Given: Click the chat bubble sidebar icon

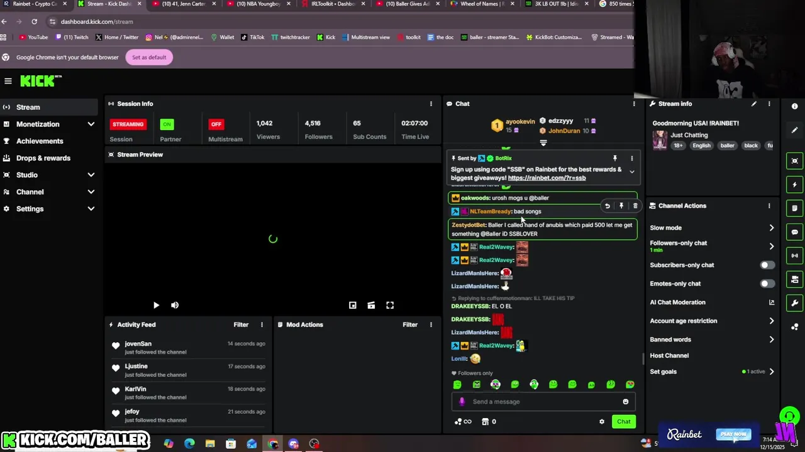Looking at the screenshot, I should click(795, 232).
